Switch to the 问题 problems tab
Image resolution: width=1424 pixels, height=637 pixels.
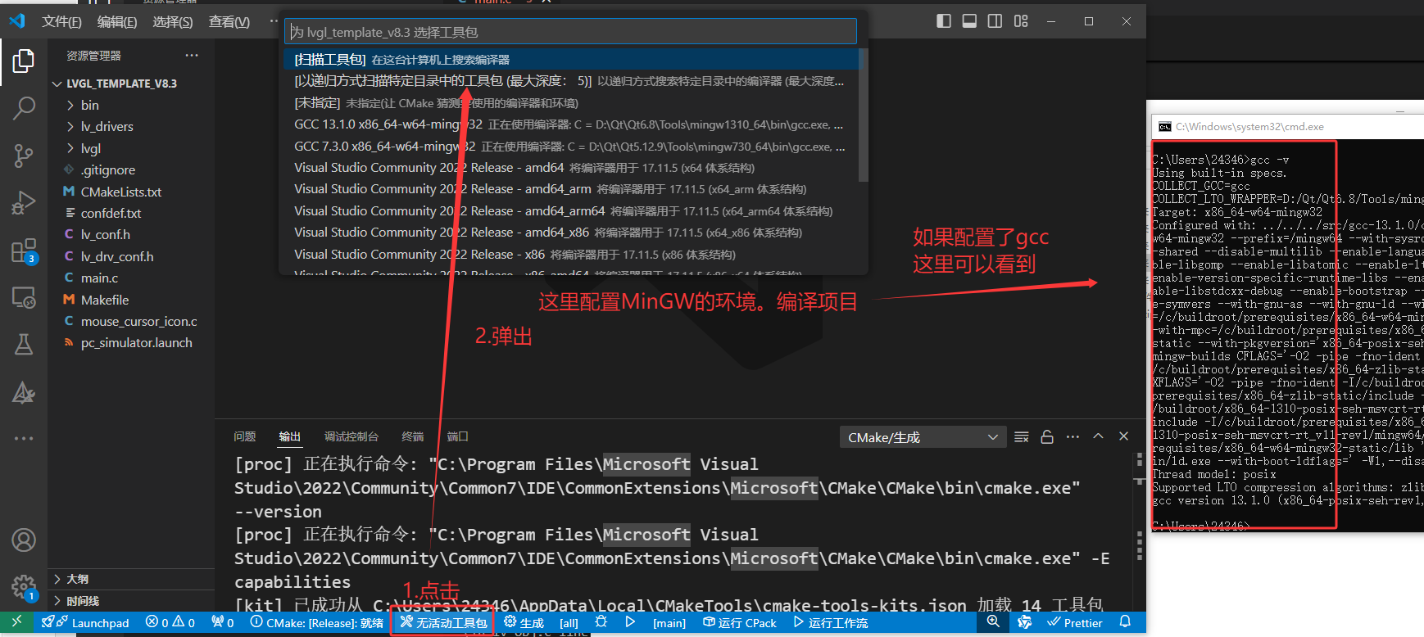tap(244, 436)
